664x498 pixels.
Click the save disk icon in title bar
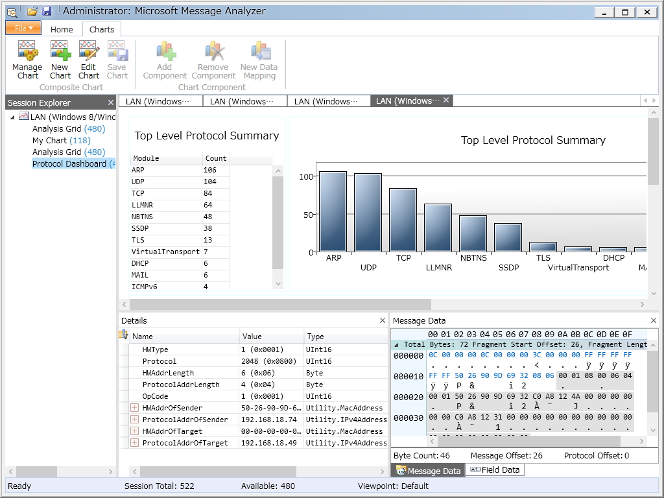pyautogui.click(x=47, y=12)
